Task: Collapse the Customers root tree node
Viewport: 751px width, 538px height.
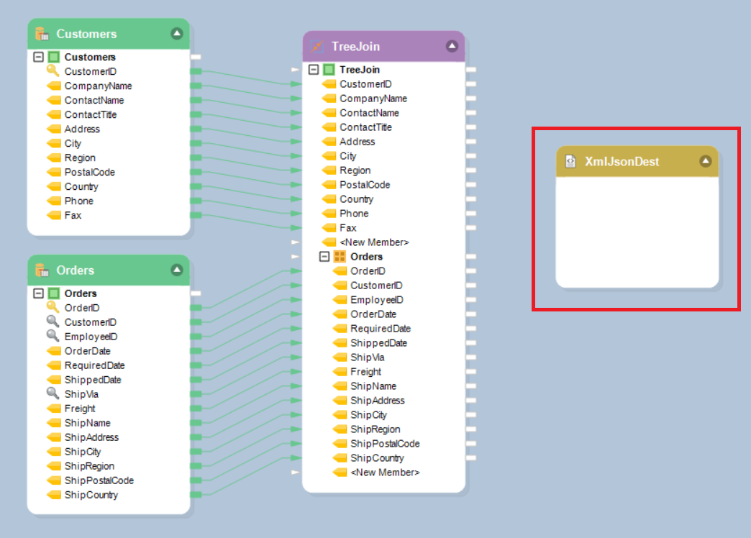Action: 39,57
